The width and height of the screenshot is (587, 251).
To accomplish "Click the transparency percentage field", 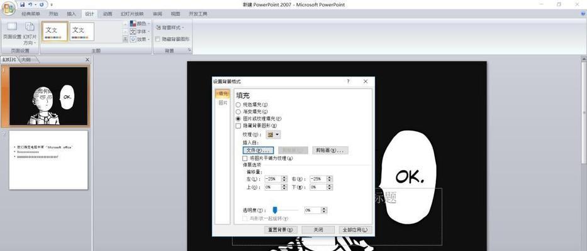I will (313, 210).
